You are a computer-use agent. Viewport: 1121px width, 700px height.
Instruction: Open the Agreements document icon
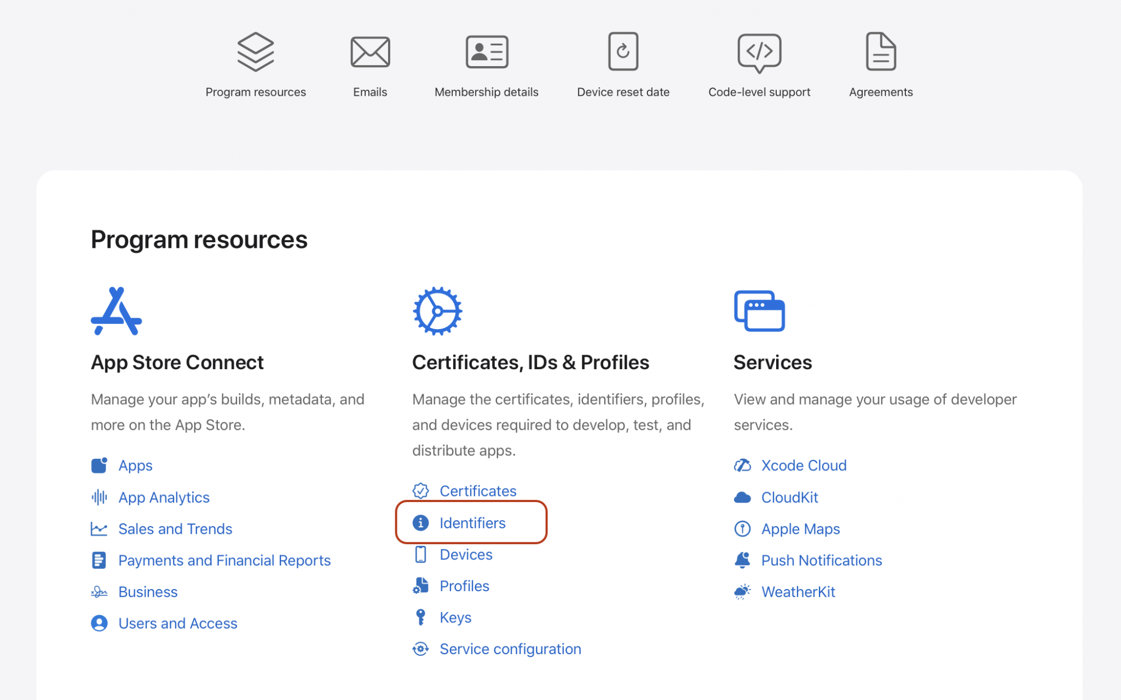(880, 52)
